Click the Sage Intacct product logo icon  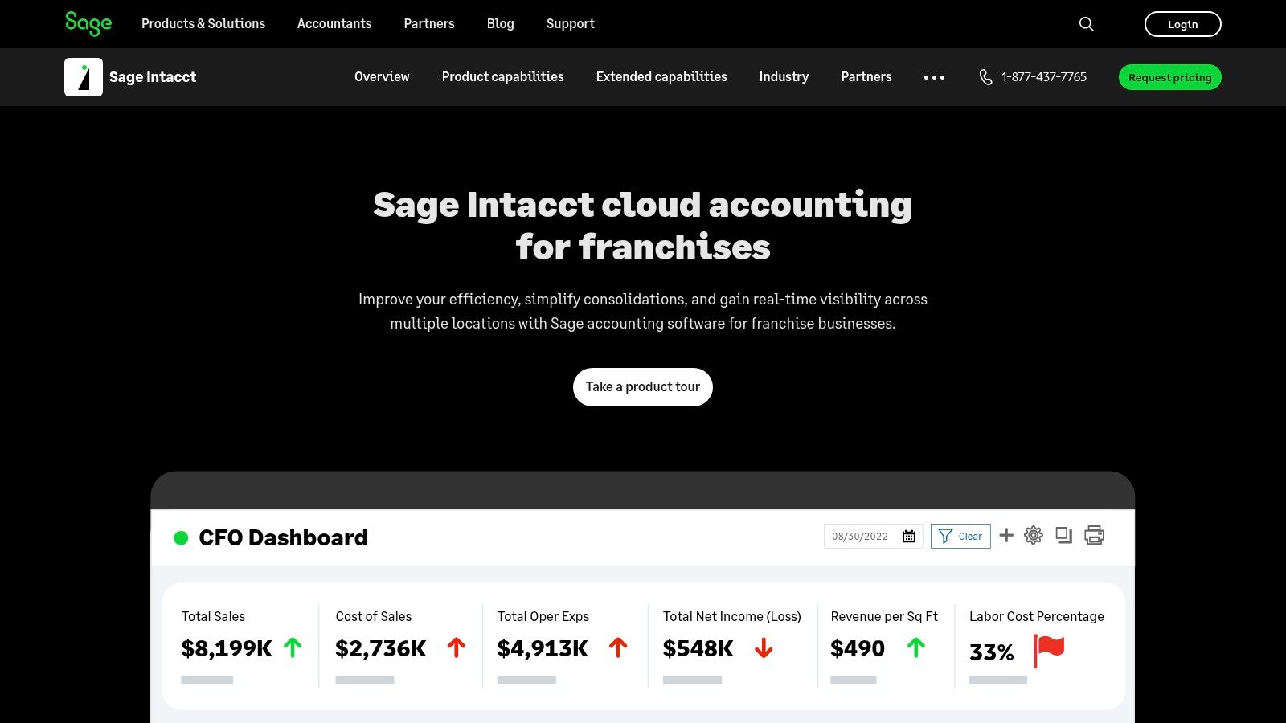(84, 77)
